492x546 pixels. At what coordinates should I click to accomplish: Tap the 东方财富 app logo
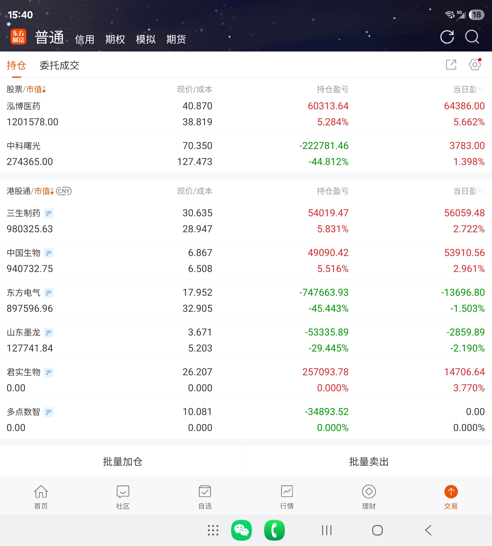pyautogui.click(x=18, y=37)
